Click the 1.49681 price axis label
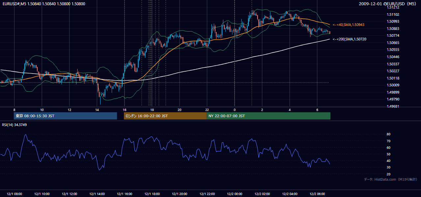This screenshot has height=197, width=421. tap(393, 106)
